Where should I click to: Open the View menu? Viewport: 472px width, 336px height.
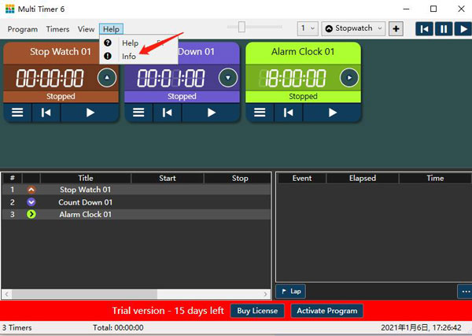(x=86, y=29)
